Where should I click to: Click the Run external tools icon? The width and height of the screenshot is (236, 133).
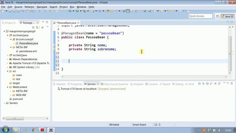(x=84, y=11)
